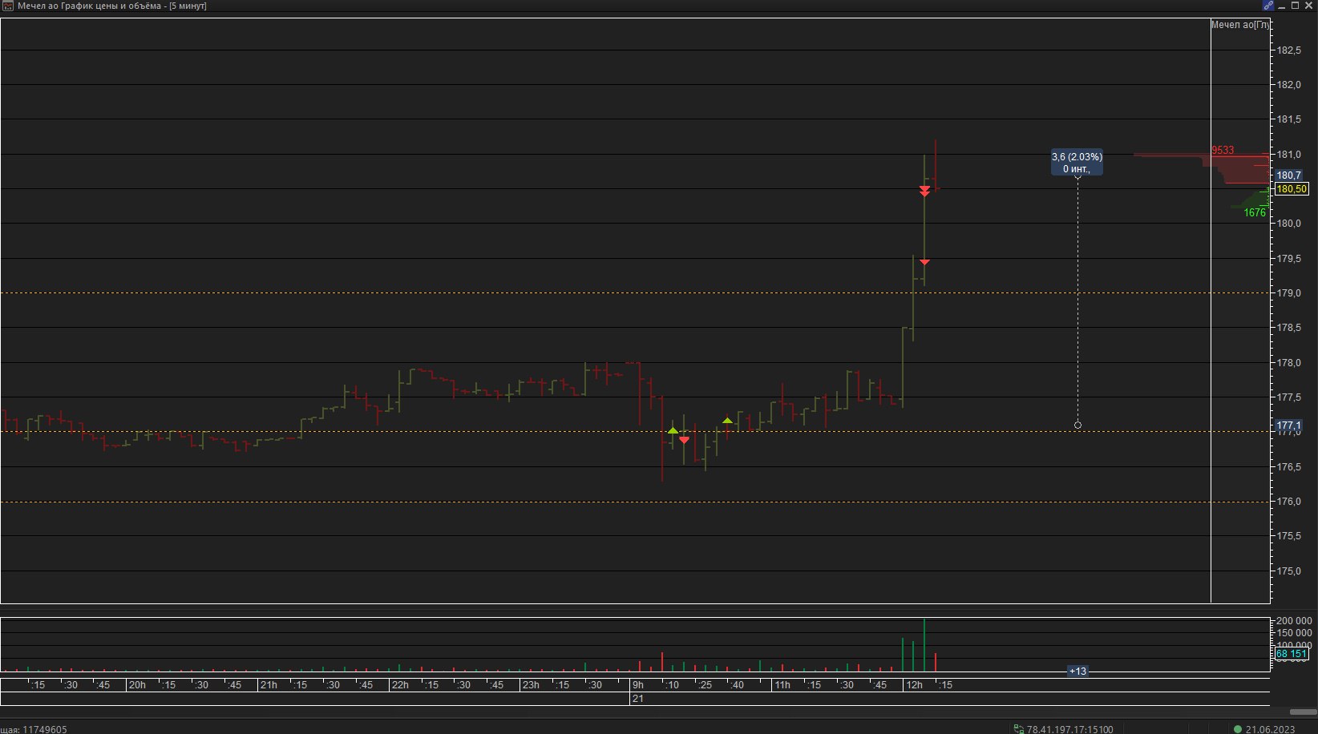
Task: Click the 180,7 crosshair price label
Action: (1289, 175)
